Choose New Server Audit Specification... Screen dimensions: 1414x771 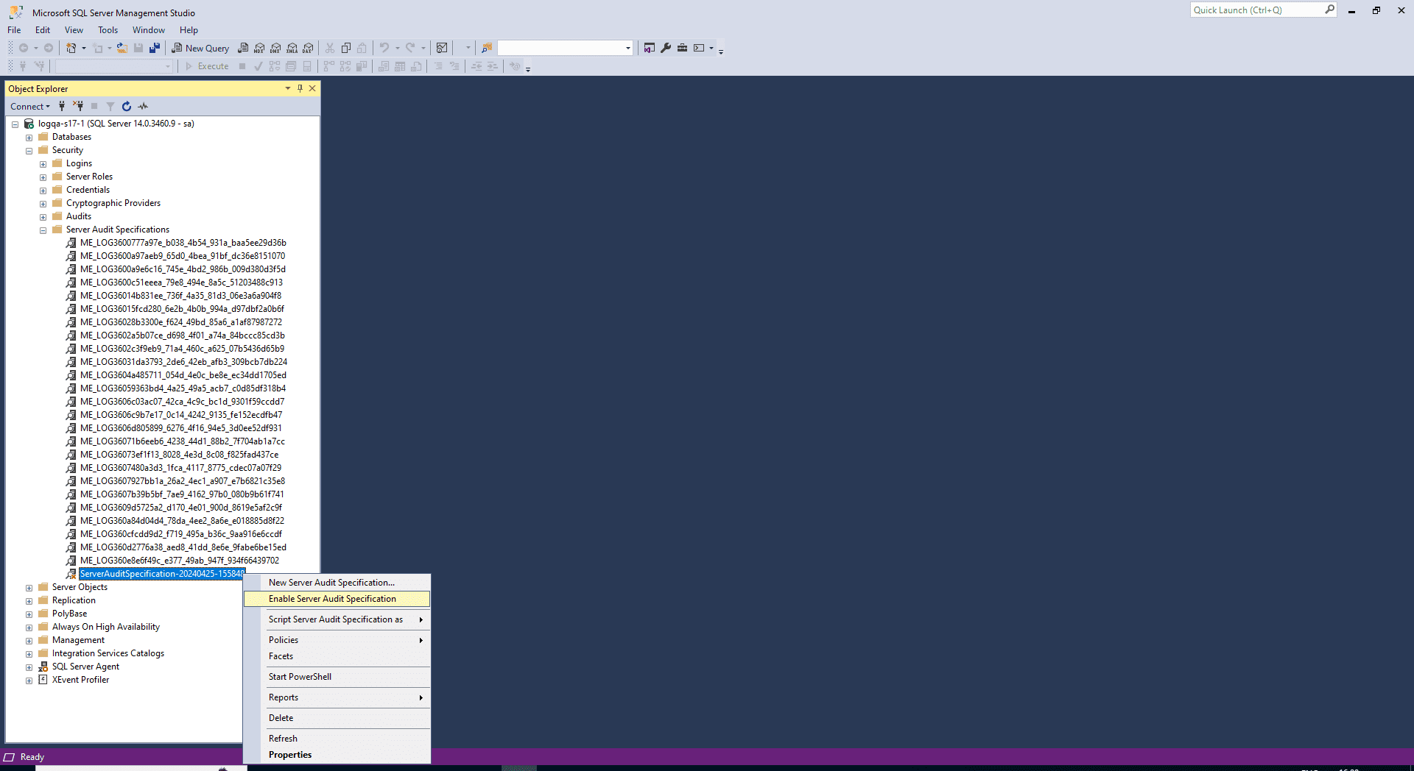click(x=337, y=583)
